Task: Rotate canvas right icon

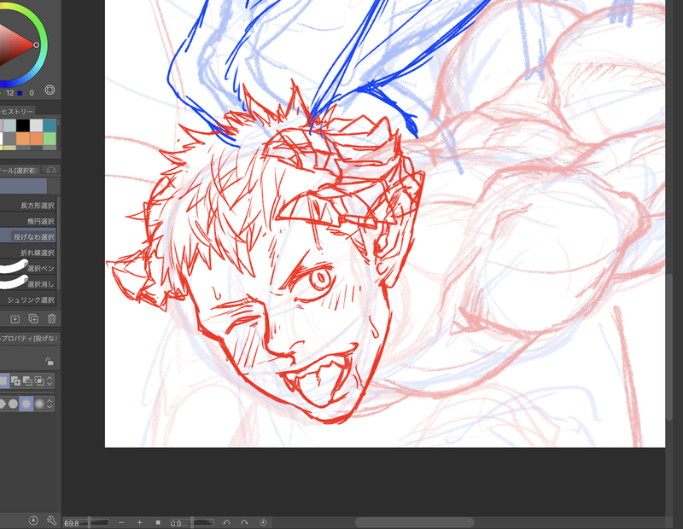Action: 244,522
